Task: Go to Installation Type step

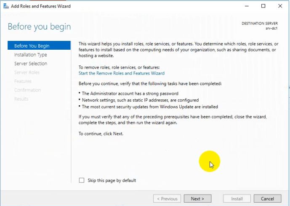Action: (x=31, y=55)
